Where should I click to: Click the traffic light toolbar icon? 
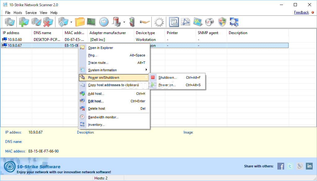pos(132,22)
